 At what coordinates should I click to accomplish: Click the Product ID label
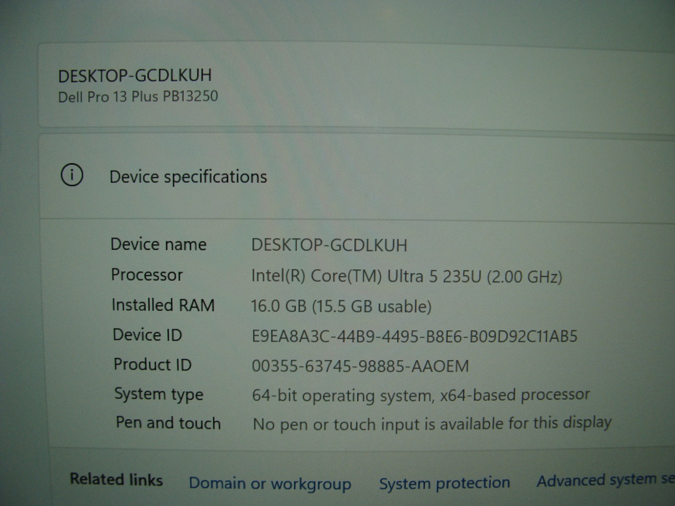click(153, 364)
